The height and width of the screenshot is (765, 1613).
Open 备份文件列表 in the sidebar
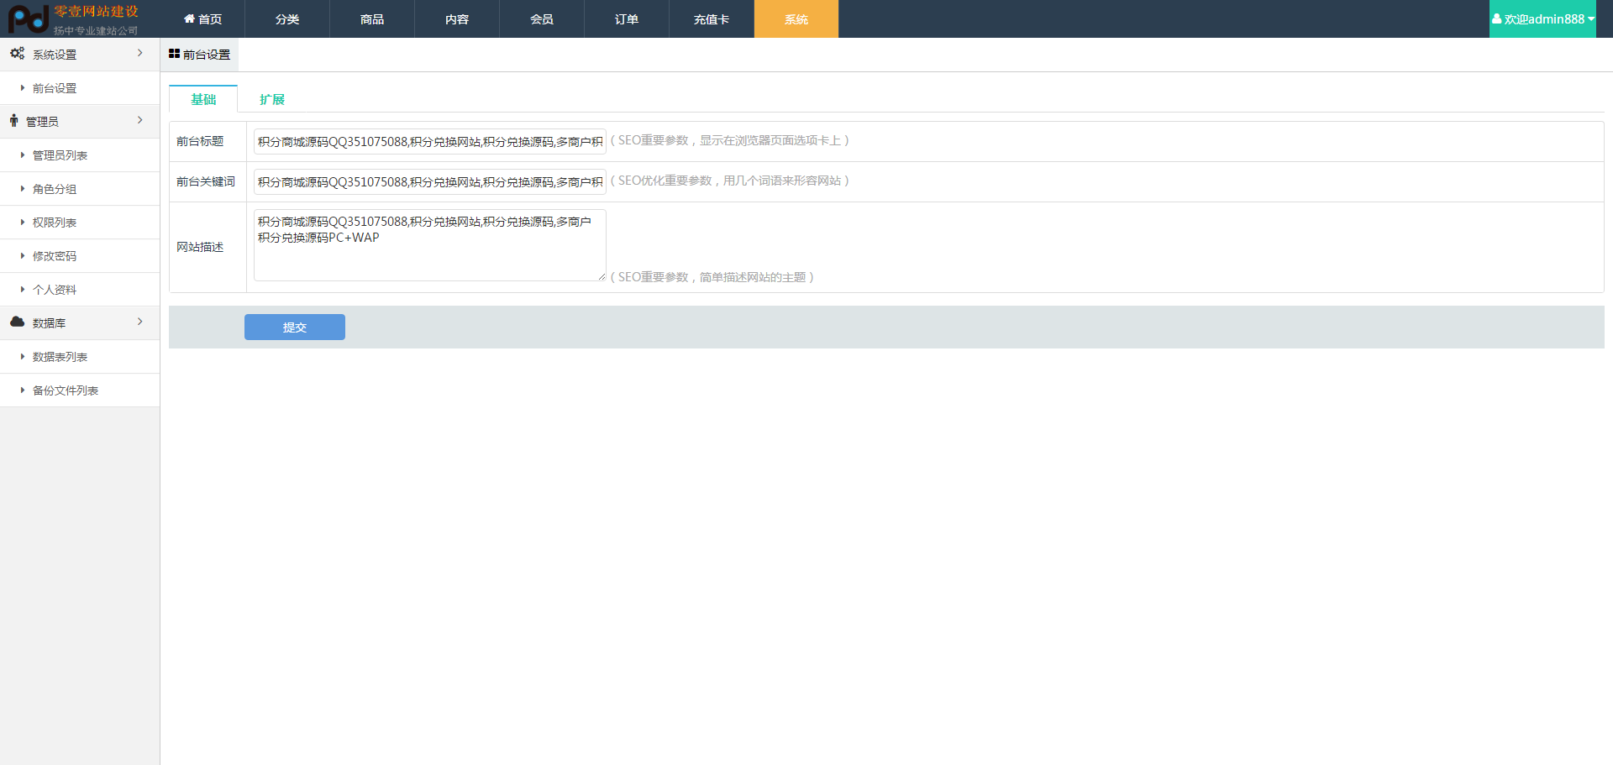click(65, 390)
